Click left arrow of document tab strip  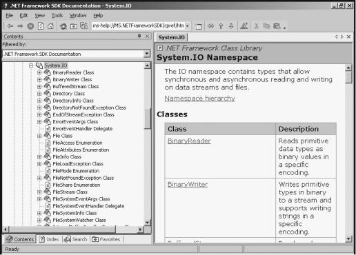coord(336,37)
